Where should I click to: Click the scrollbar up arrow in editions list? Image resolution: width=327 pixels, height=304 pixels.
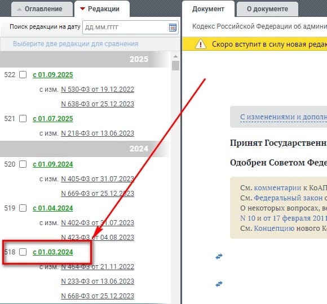175,56
